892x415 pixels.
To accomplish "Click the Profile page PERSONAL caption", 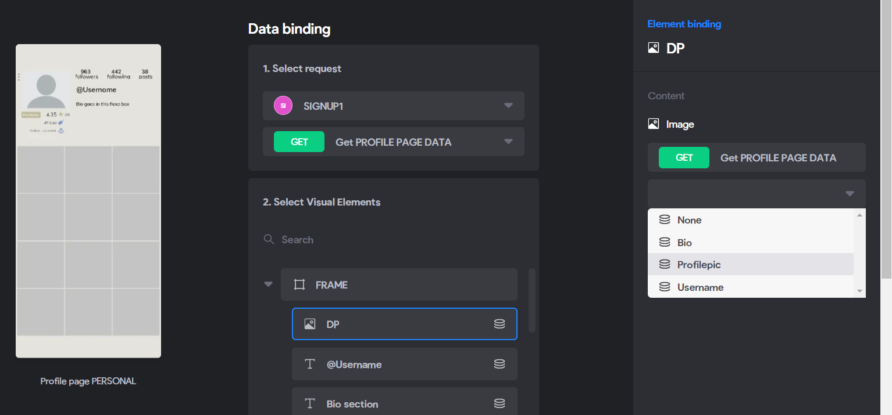I will (88, 381).
